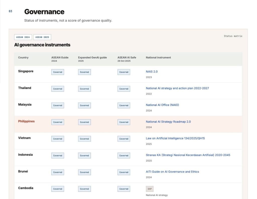
Task: Click the ASEAN Guide 2024 column header
Action: [x=60, y=59]
